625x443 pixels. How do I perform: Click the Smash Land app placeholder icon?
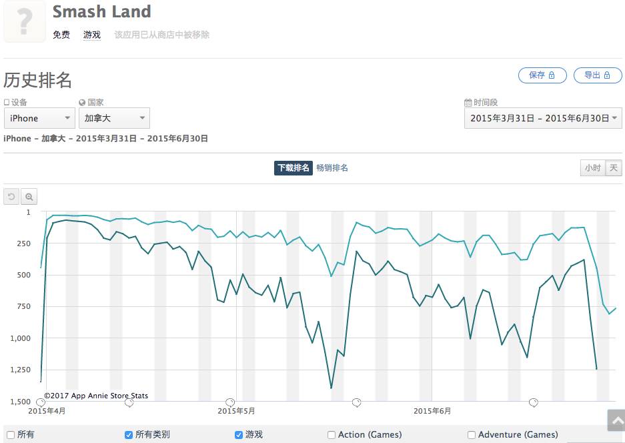(x=25, y=21)
